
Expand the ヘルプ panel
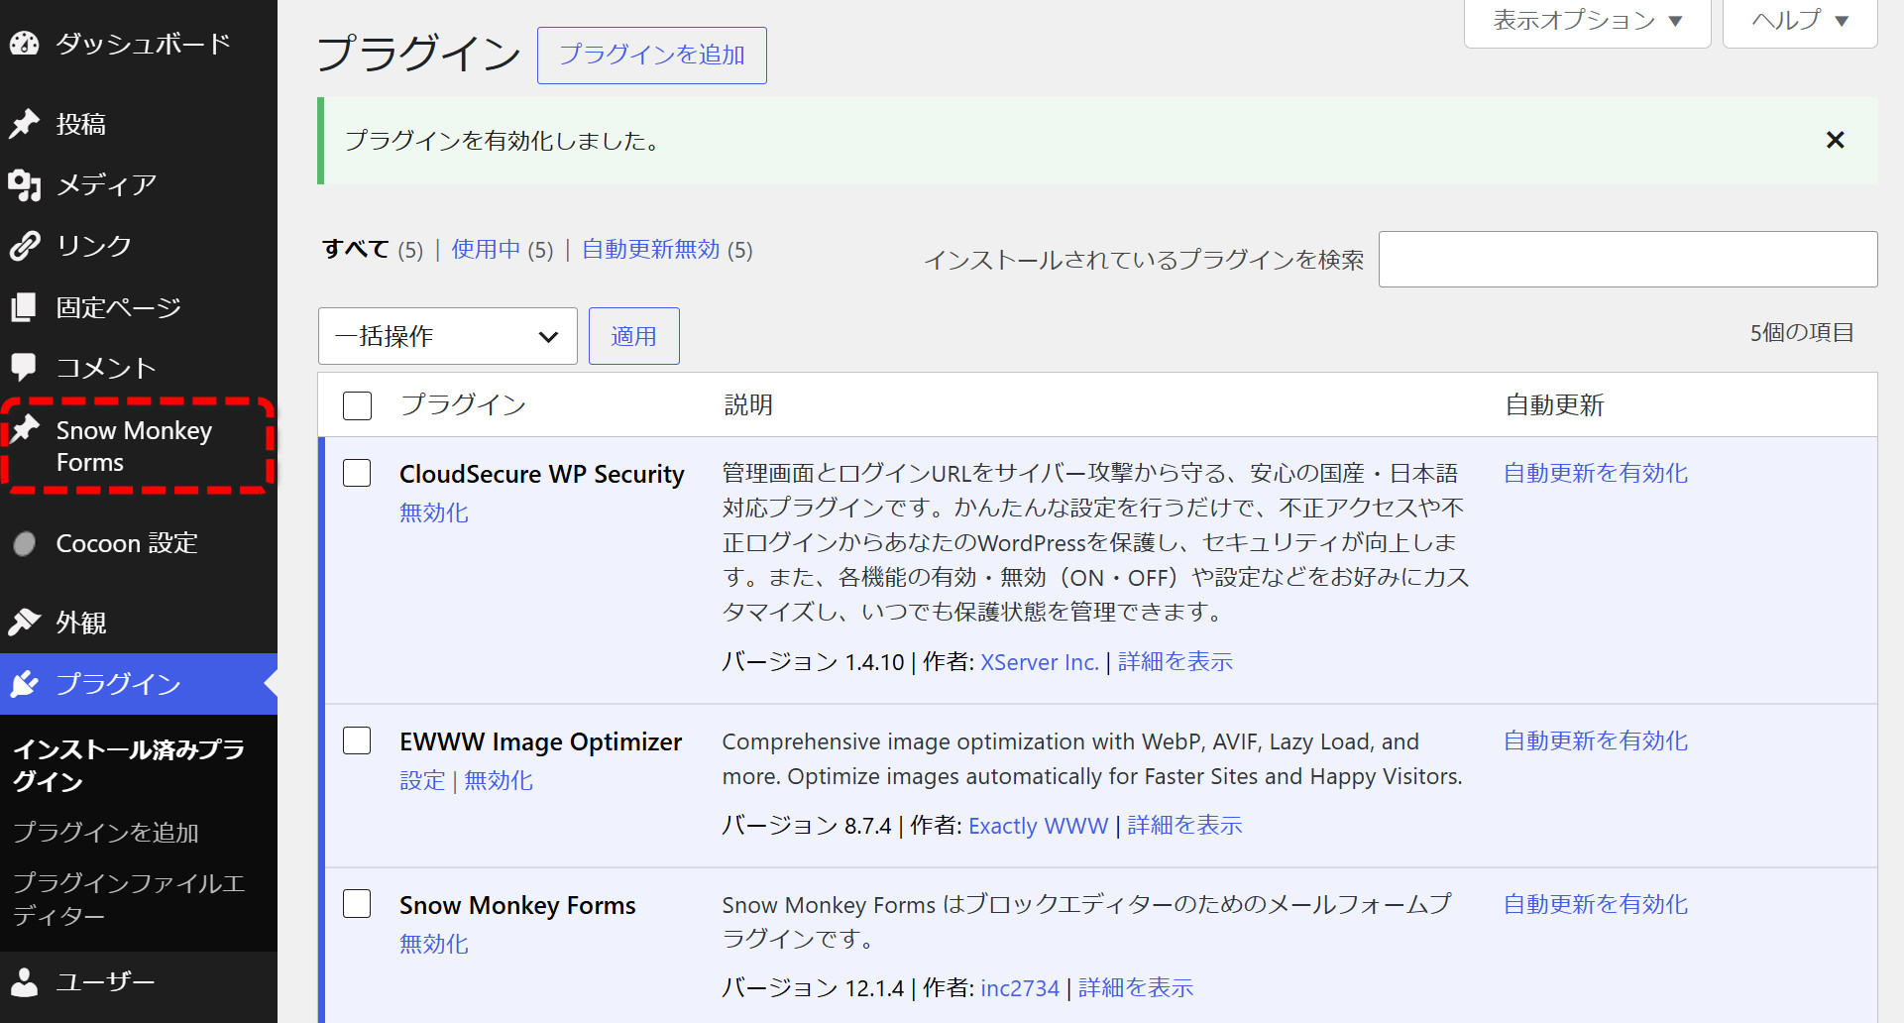1800,21
